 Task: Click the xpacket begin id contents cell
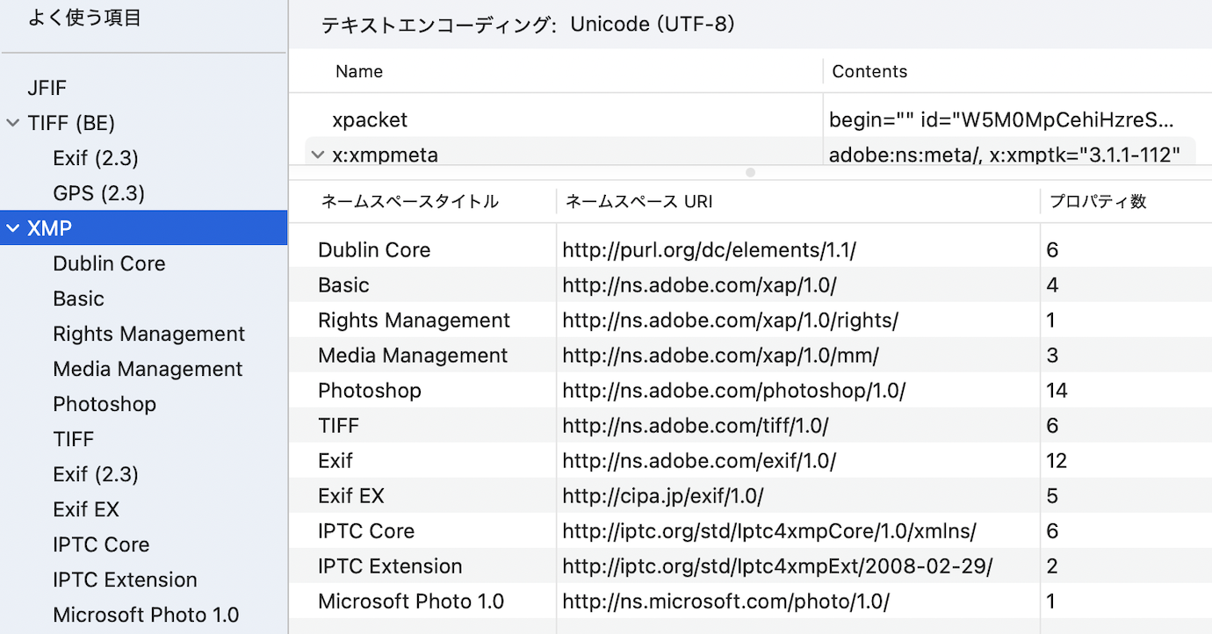(x=1001, y=119)
